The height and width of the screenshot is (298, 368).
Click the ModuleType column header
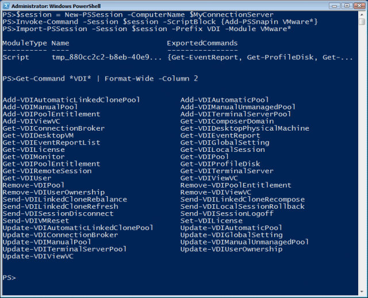(x=25, y=43)
